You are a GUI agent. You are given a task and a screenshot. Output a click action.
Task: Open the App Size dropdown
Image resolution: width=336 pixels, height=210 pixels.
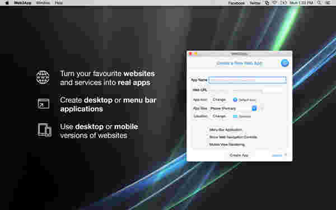(x=234, y=109)
